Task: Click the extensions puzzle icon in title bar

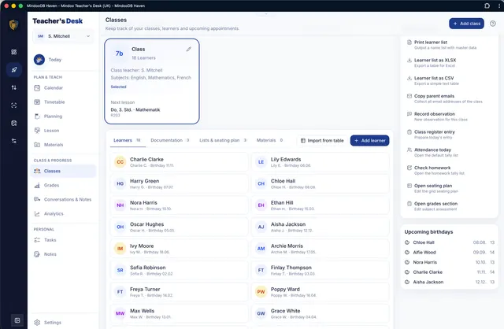Action: [x=487, y=6]
